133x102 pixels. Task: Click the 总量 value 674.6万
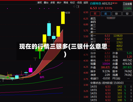(x=127, y=64)
